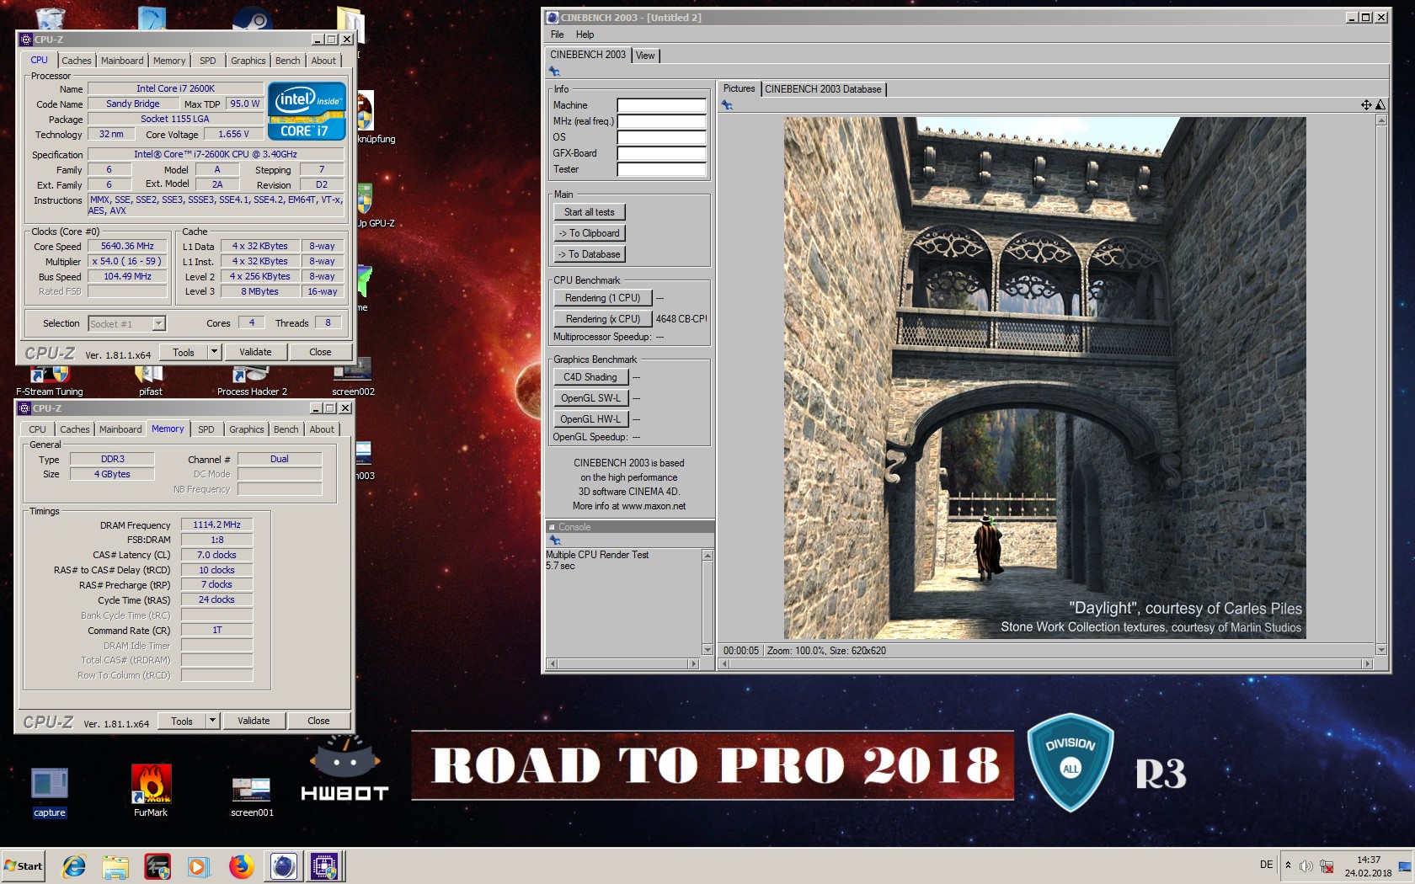
Task: Switch to the Cinebench taskbar button
Action: click(x=283, y=865)
